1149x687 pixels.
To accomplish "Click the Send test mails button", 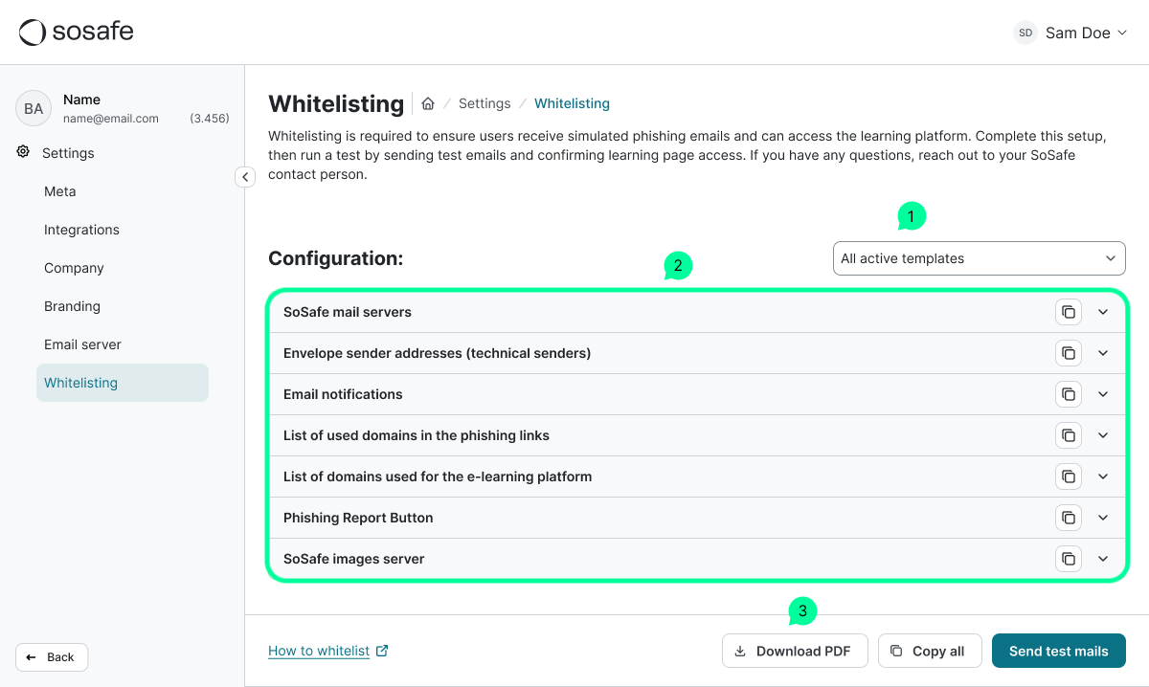I will pos(1058,651).
